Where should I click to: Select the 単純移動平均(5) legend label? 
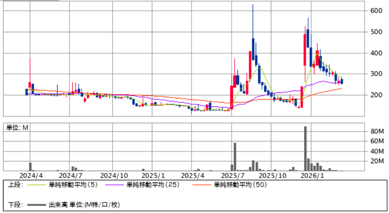[x=73, y=185]
